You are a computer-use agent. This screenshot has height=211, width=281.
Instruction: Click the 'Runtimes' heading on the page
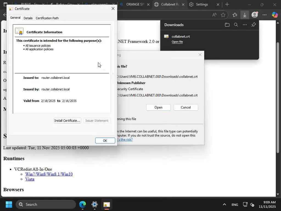14,159
